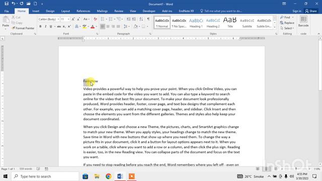322x181 pixels.
Task: Open the File tab
Action: coord(7,11)
